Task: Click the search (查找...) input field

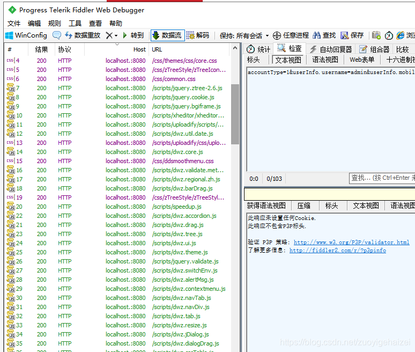Action: coord(382,178)
